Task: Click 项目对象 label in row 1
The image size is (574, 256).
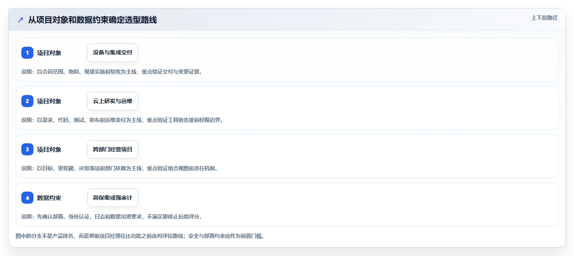Action: click(x=49, y=53)
